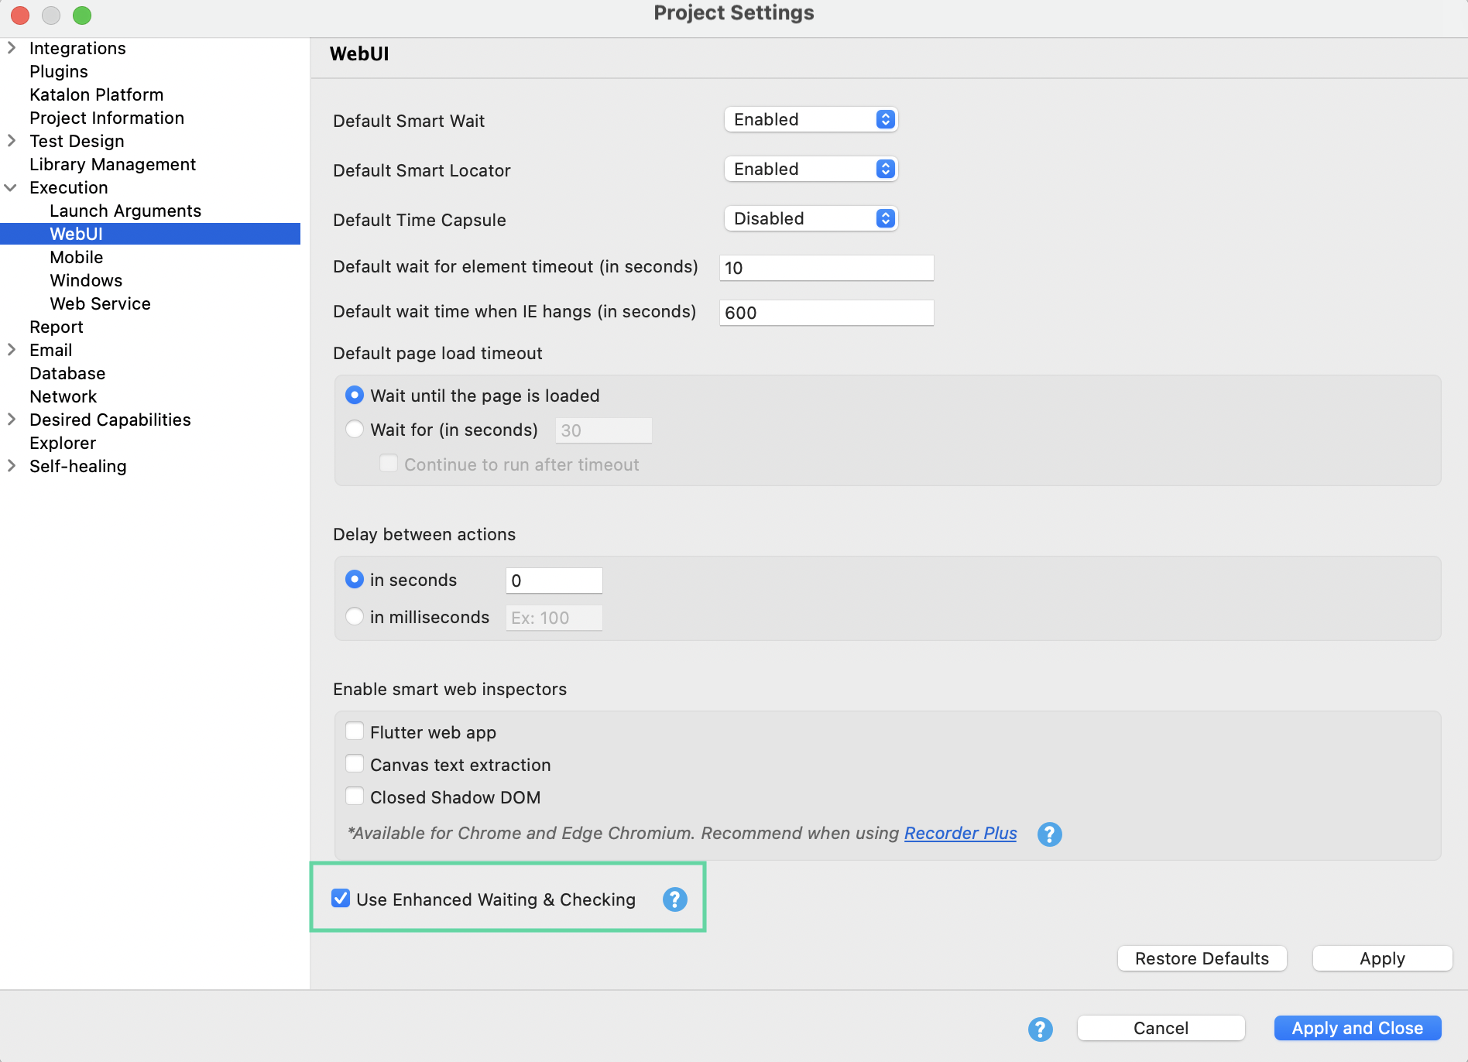
Task: Open help about smart web inspectors
Action: tap(1049, 834)
